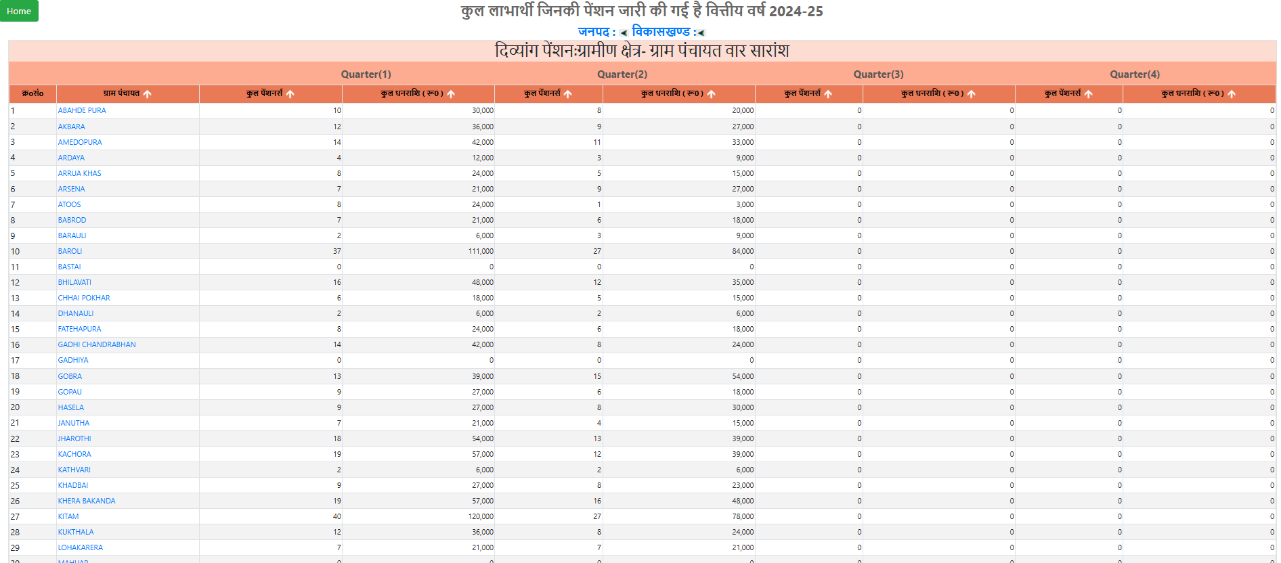
Task: Open BHILAVATI gram panchayat link
Action: coord(74,282)
